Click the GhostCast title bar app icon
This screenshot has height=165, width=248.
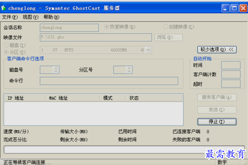[3, 8]
